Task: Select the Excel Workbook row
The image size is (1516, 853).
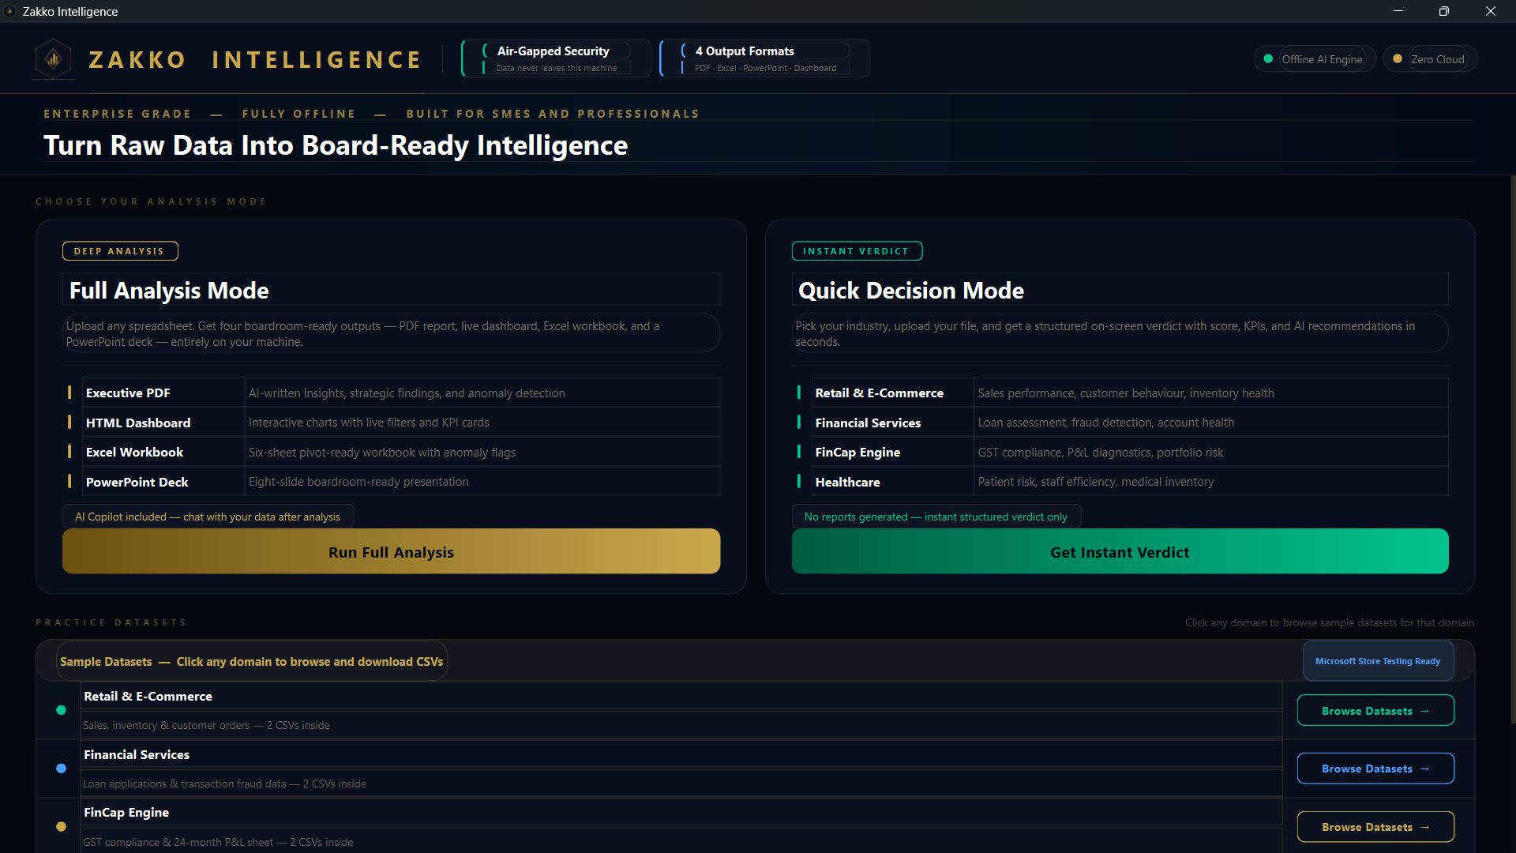Action: tap(391, 452)
